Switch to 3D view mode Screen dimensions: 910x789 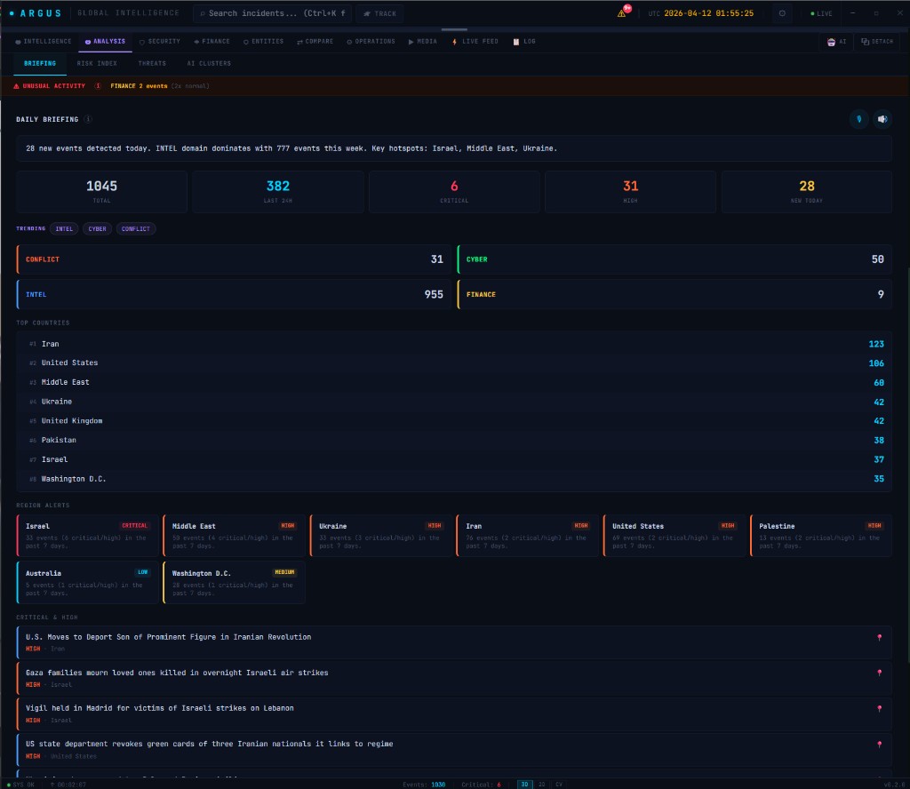(x=524, y=785)
